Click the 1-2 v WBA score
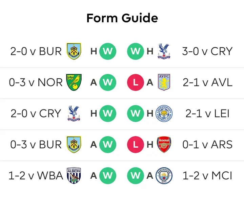Viewport: 244px width, 199px height. 36,176
